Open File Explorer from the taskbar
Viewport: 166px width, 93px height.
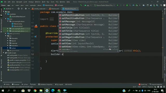pyautogui.click(x=41, y=90)
